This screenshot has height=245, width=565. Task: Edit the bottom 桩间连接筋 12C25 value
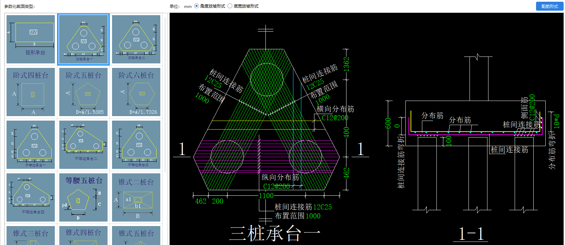[x=322, y=207]
